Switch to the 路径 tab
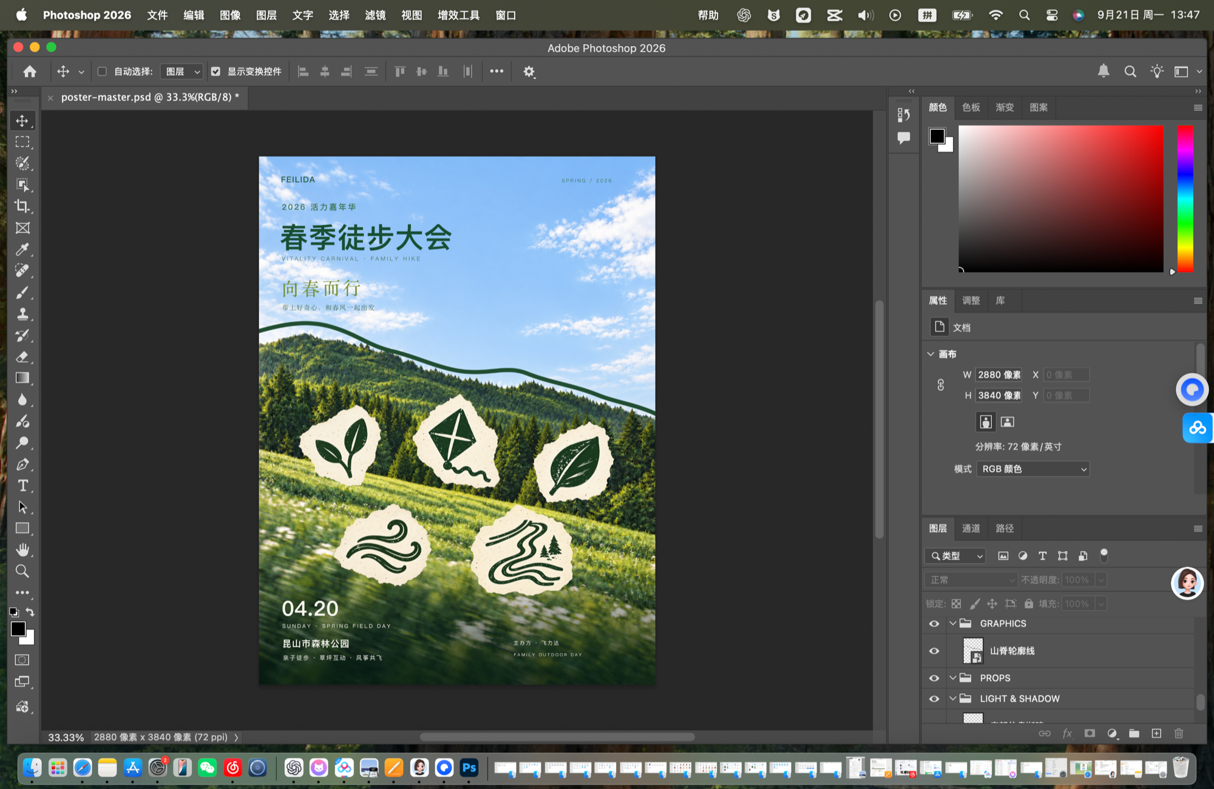 coord(1005,529)
